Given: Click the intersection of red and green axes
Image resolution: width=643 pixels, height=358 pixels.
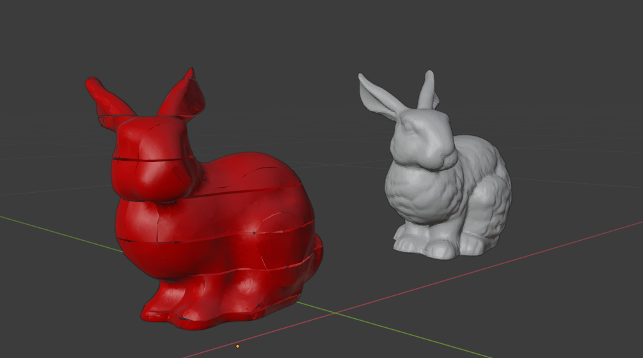Looking at the screenshot, I should [335, 313].
